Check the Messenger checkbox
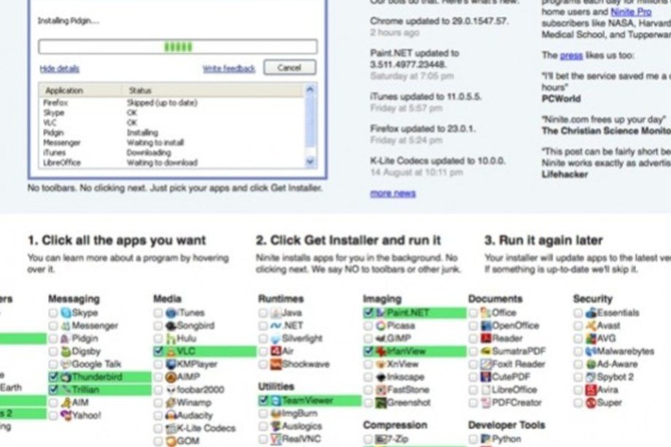The height and width of the screenshot is (447, 671). [x=53, y=326]
